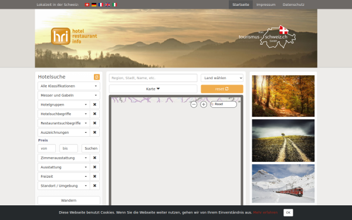The width and height of the screenshot is (352, 220).
Task: Click the hri hotel restaurant info logo
Action: pos(74,36)
